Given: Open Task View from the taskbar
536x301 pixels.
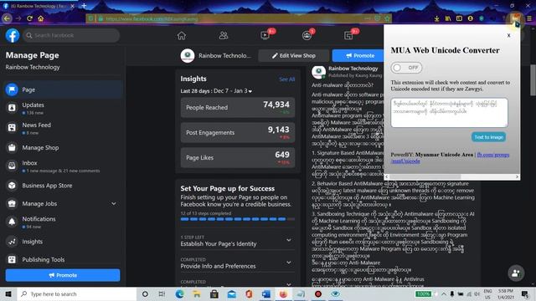Looking at the screenshot, I should pyautogui.click(x=162, y=293).
